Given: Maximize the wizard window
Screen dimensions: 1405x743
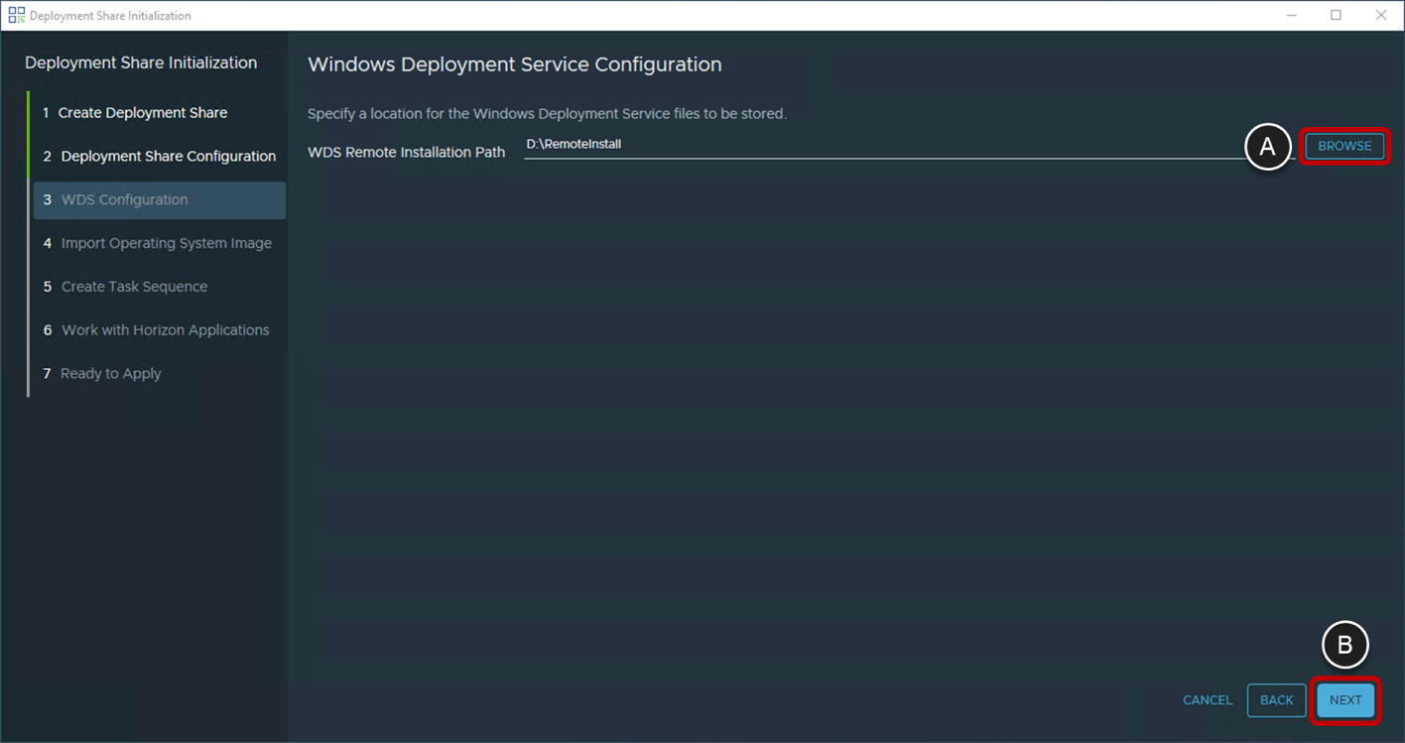Looking at the screenshot, I should [x=1336, y=15].
